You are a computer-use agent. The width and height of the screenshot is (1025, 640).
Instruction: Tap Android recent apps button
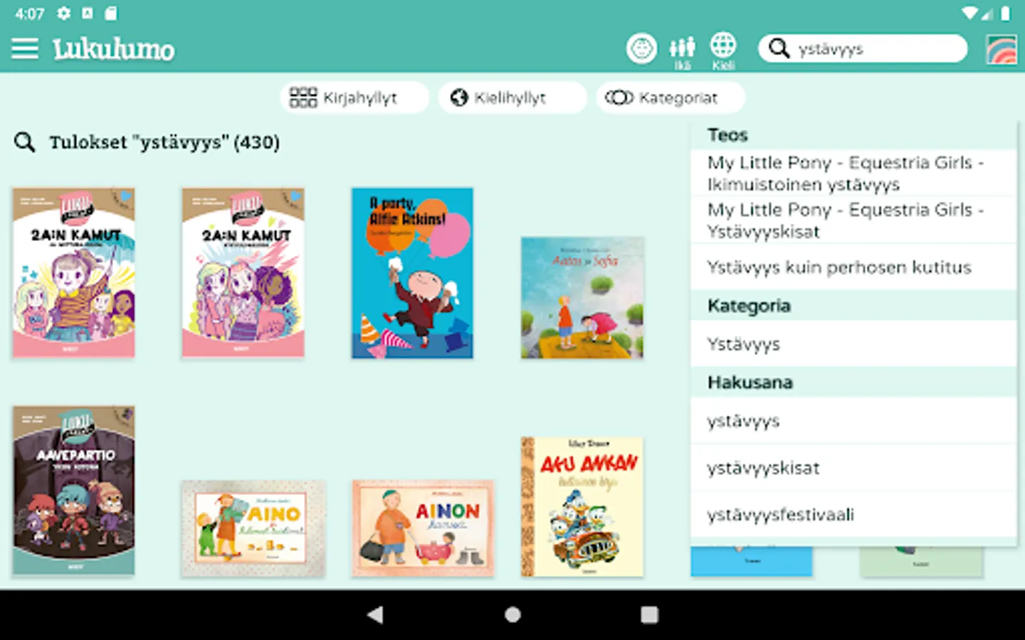coord(649,615)
